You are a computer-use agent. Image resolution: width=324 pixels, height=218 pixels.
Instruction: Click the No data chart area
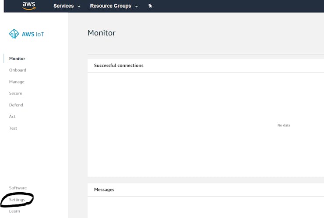point(284,125)
